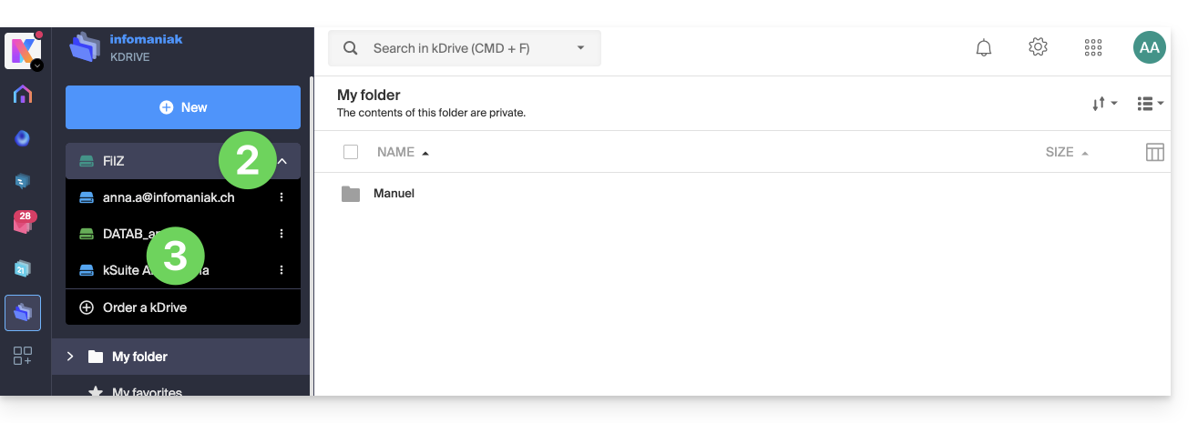Open the Manuel folder

pos(394,194)
